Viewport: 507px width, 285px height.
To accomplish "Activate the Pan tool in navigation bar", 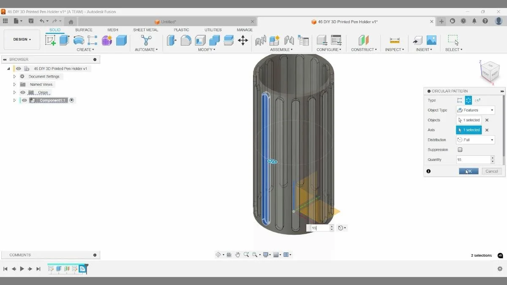I will pyautogui.click(x=238, y=255).
